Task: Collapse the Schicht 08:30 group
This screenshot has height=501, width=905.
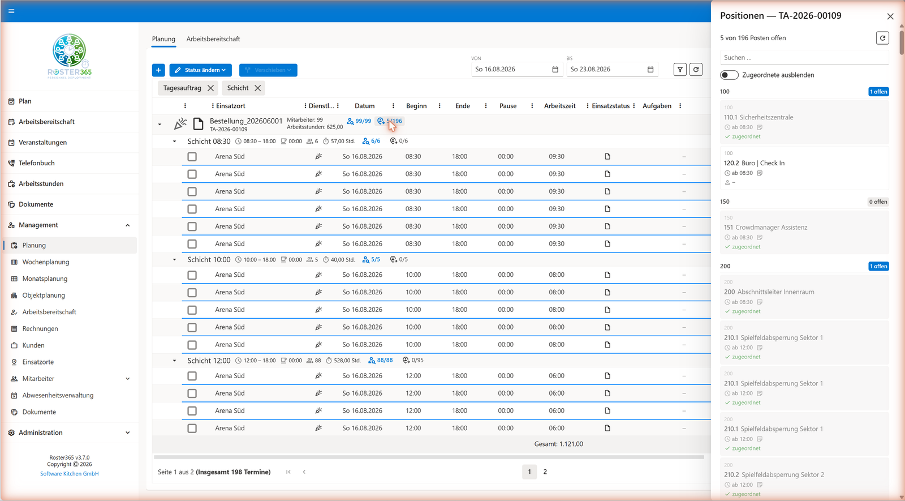Action: 174,142
